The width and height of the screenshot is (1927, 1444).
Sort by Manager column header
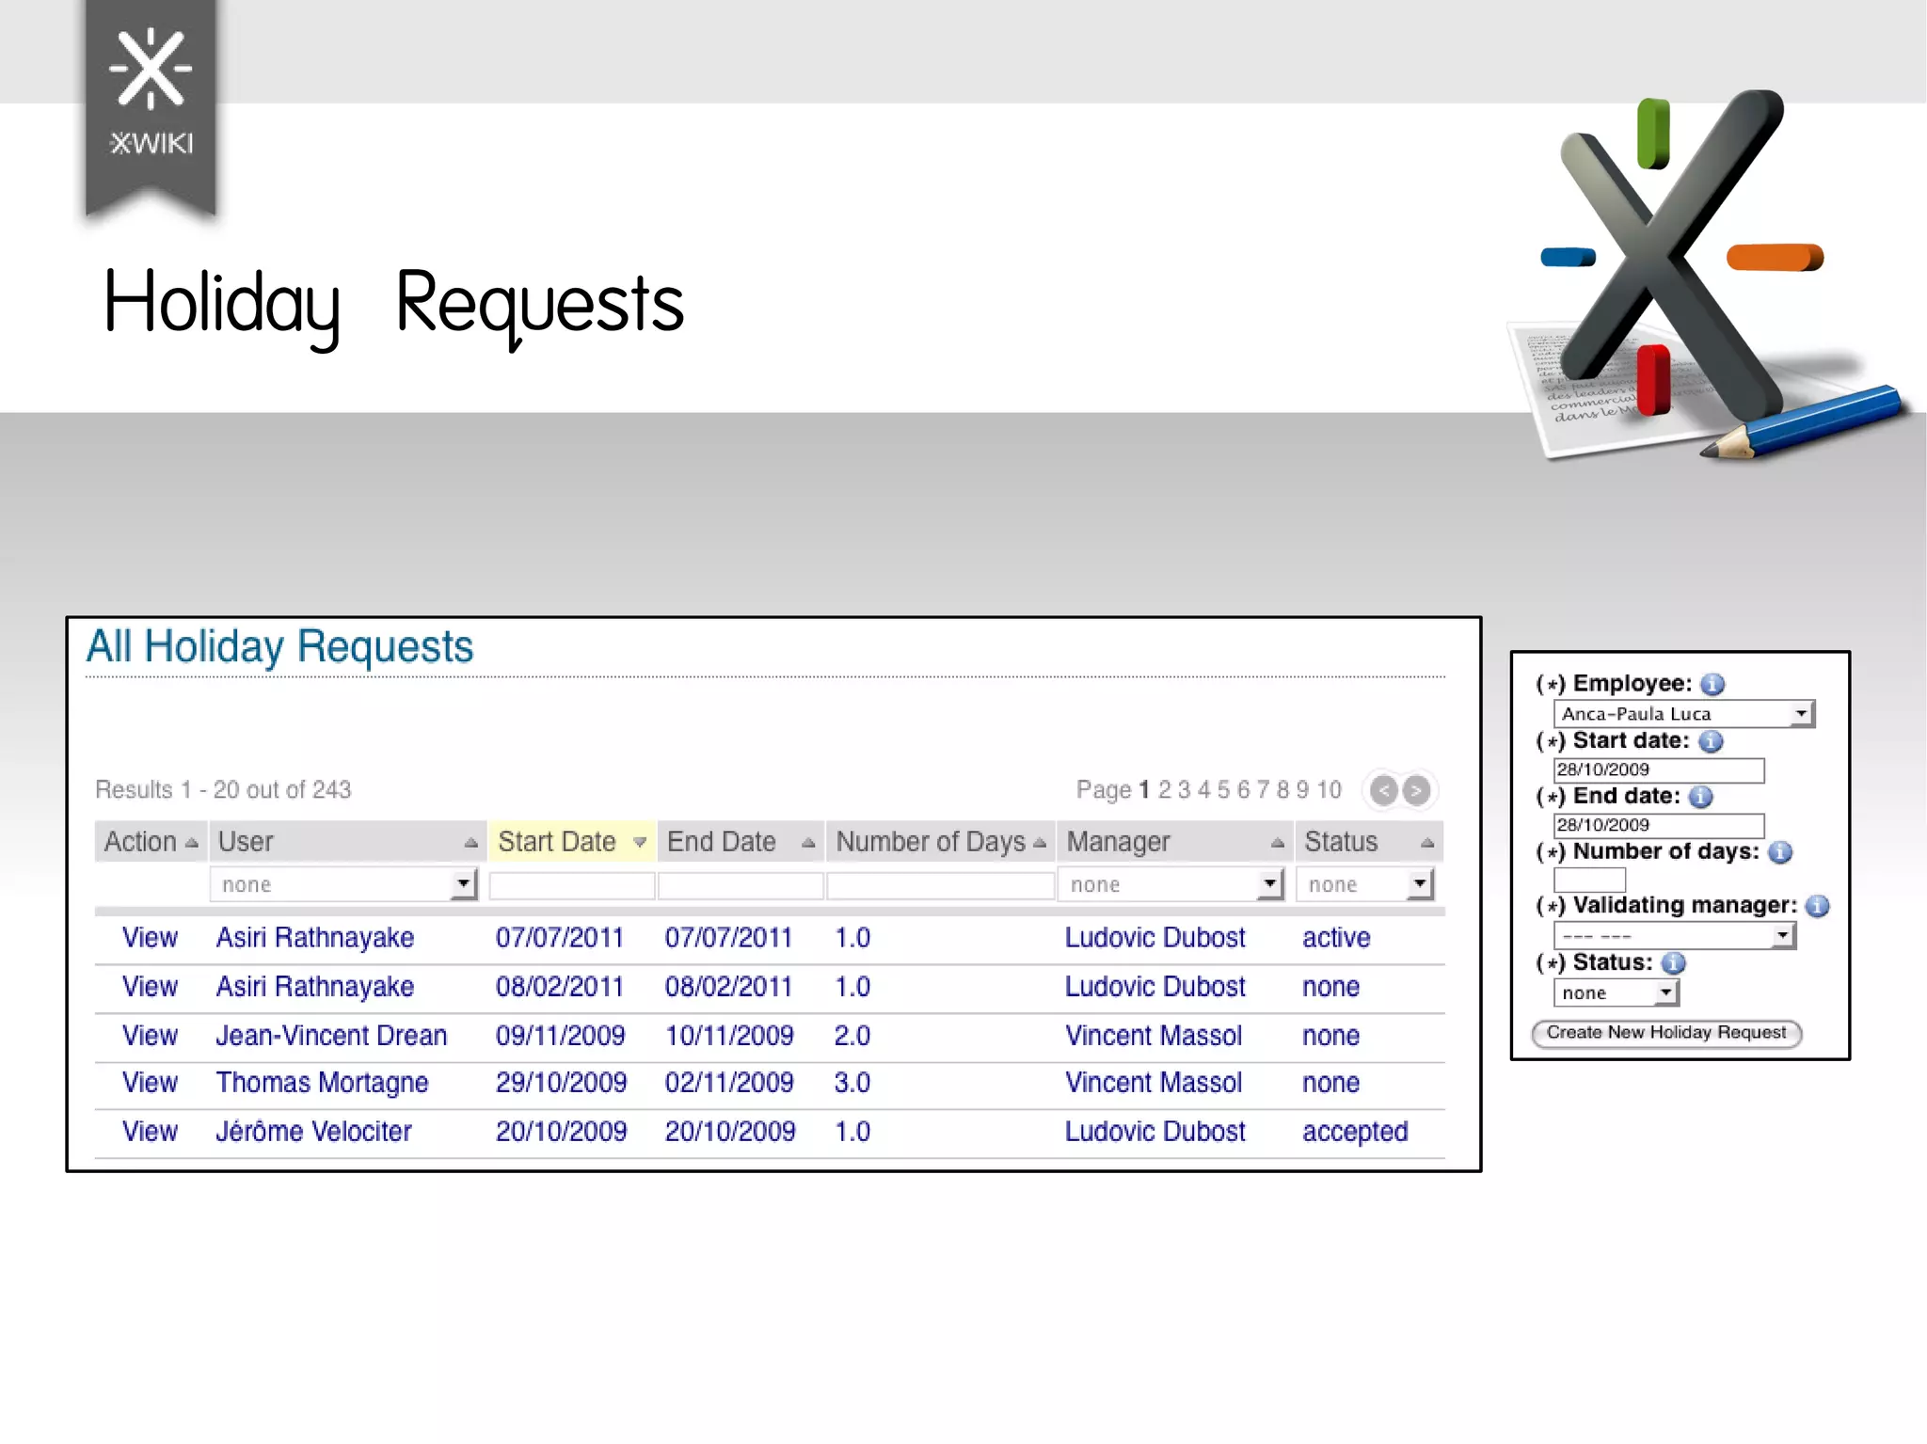[x=1174, y=842]
